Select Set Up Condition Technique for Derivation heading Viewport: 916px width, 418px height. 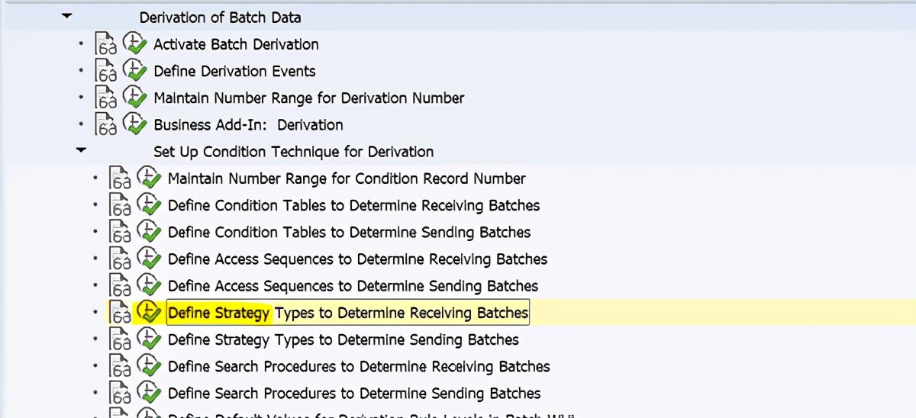[293, 152]
